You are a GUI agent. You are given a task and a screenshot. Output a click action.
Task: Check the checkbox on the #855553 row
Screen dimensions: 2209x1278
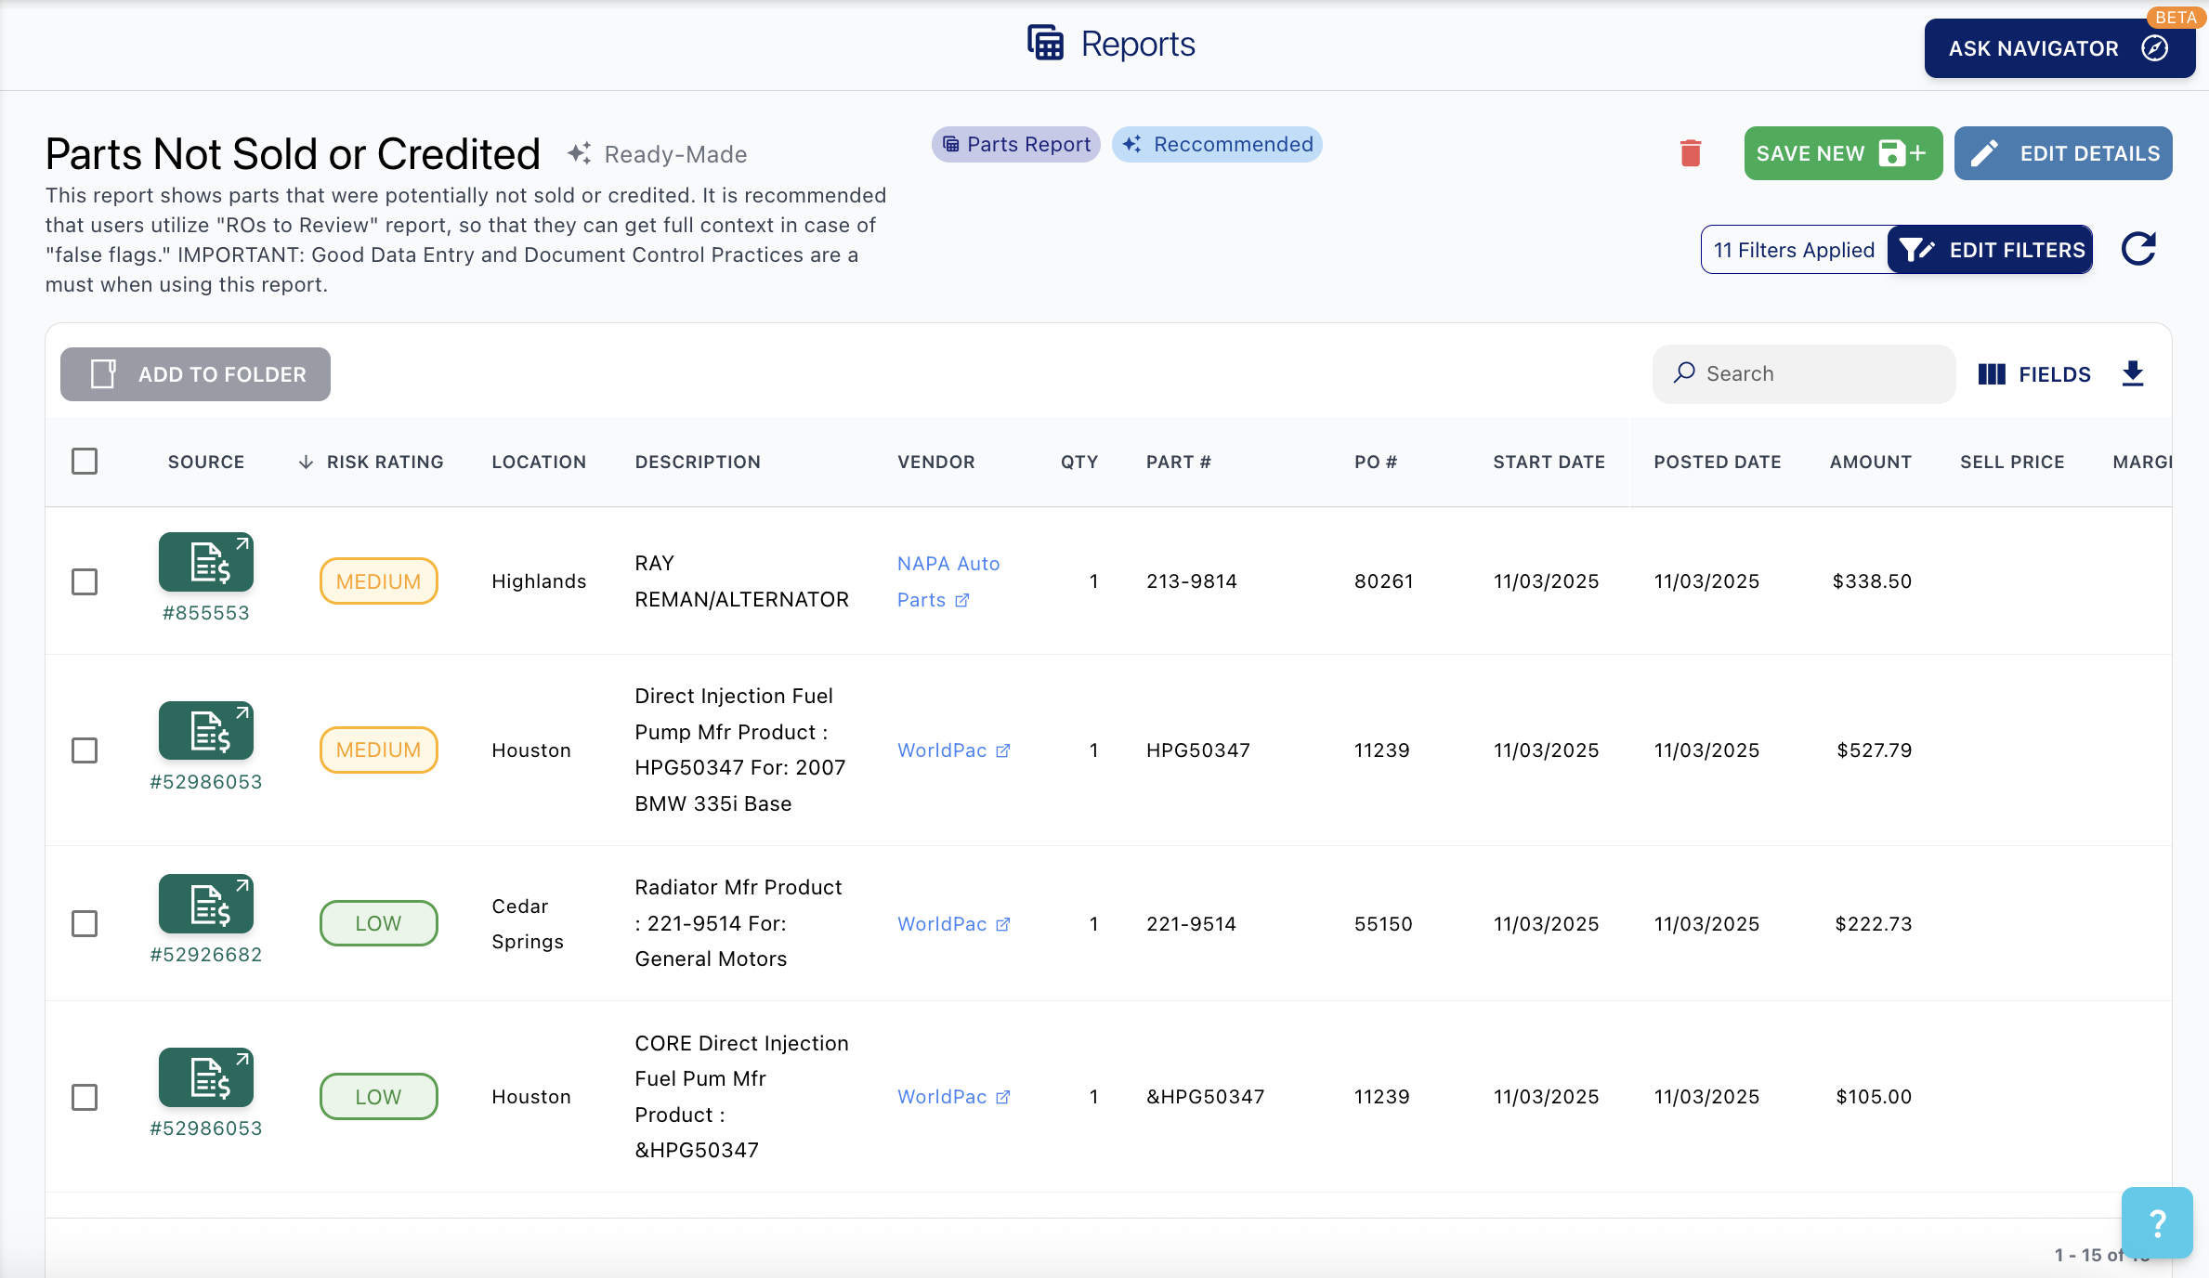coord(85,582)
